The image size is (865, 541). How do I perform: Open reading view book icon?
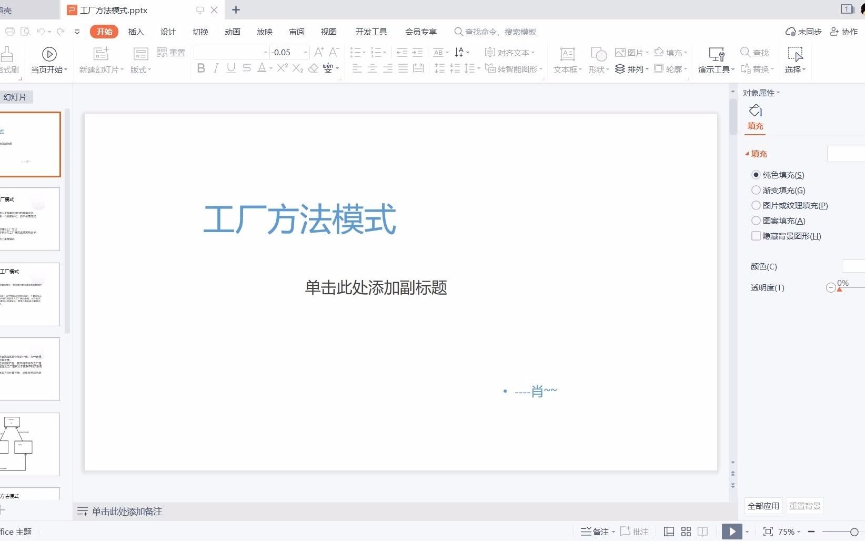[703, 532]
